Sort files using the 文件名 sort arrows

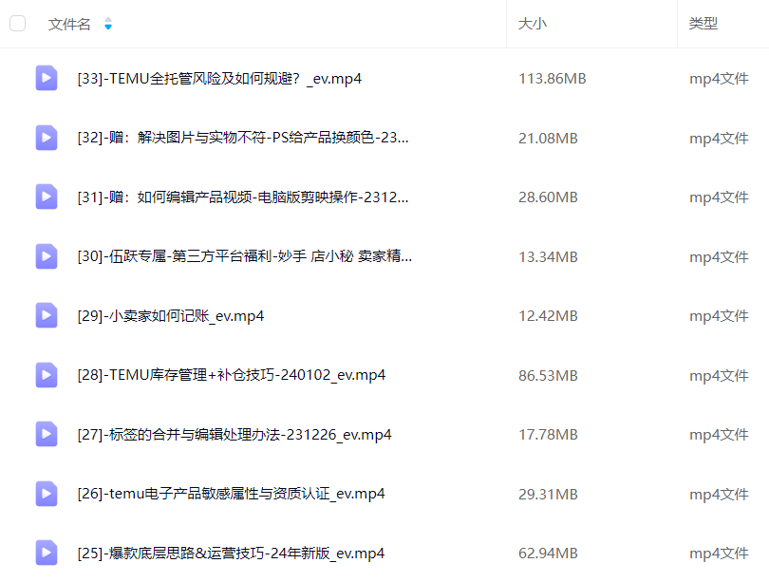point(108,24)
